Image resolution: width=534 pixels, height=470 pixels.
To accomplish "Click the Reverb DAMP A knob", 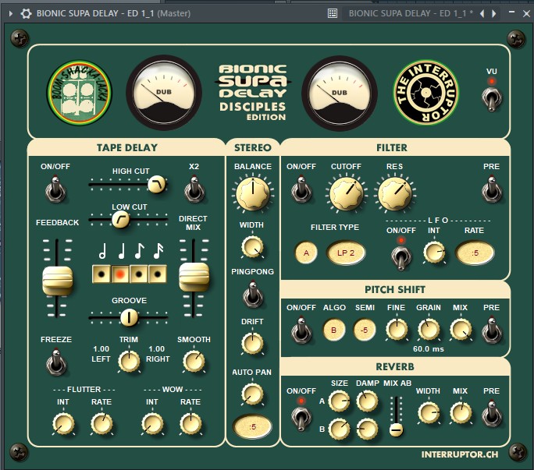I will pyautogui.click(x=367, y=401).
